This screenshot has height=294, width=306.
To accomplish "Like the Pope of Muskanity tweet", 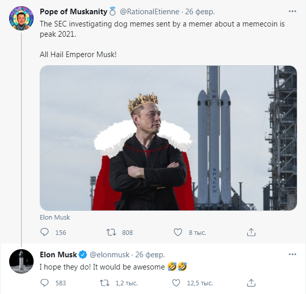I will tap(178, 232).
